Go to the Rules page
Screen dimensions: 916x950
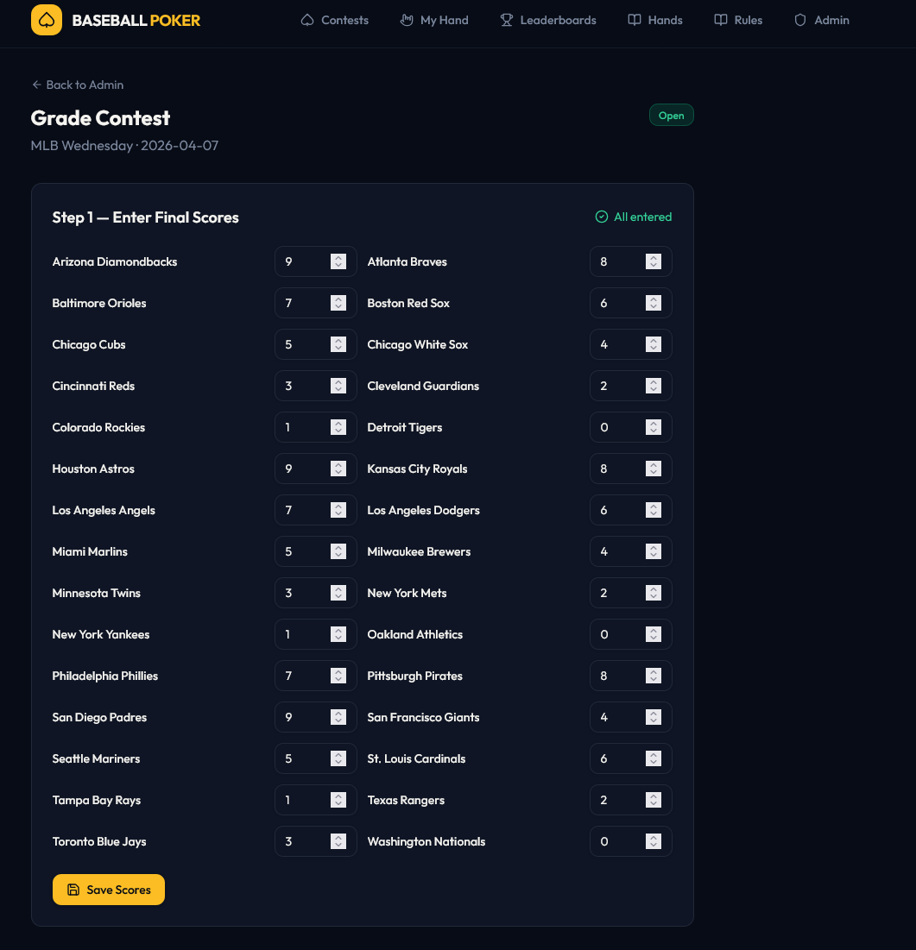point(748,20)
